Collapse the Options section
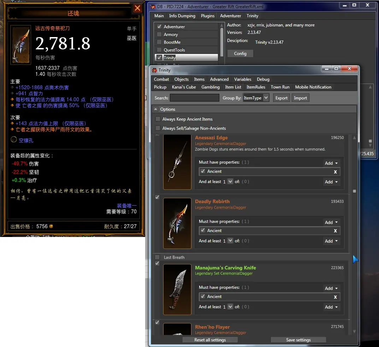 [x=156, y=109]
